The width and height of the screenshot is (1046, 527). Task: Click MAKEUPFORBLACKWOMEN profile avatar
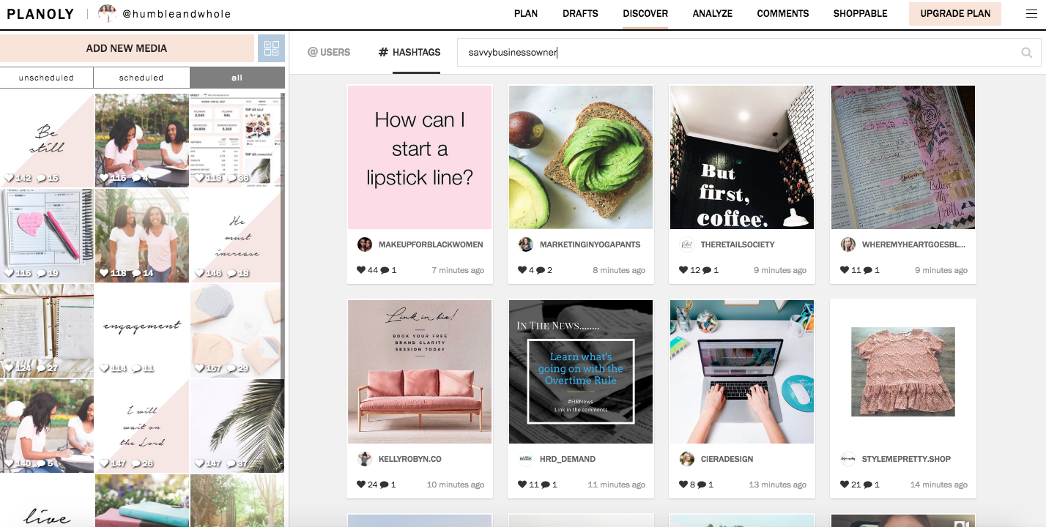tap(365, 244)
